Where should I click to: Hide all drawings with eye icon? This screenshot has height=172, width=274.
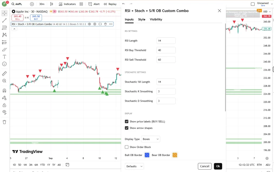(4, 112)
